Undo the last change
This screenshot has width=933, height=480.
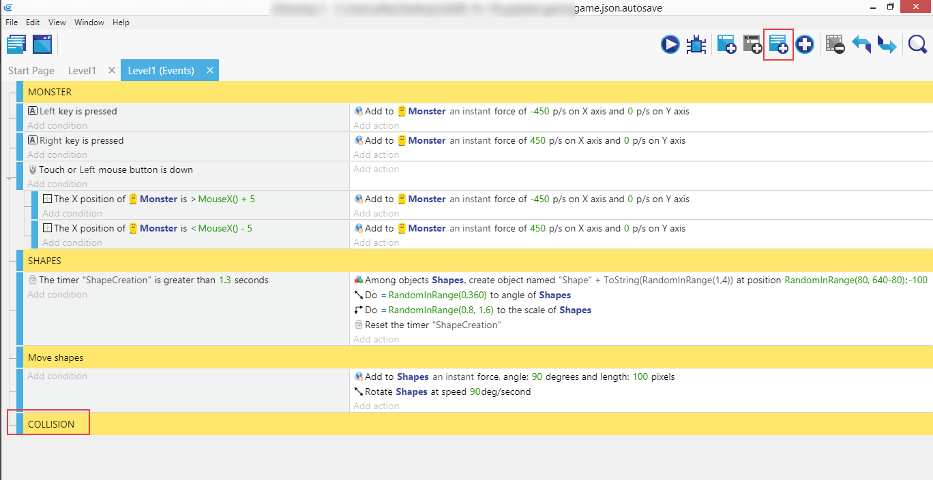(861, 45)
